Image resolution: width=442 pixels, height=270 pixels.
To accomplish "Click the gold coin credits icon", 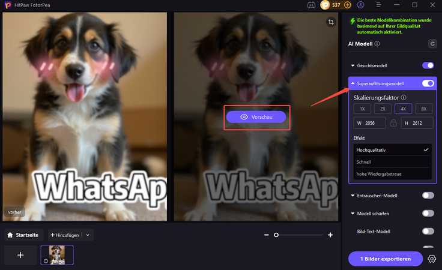I will (x=325, y=5).
